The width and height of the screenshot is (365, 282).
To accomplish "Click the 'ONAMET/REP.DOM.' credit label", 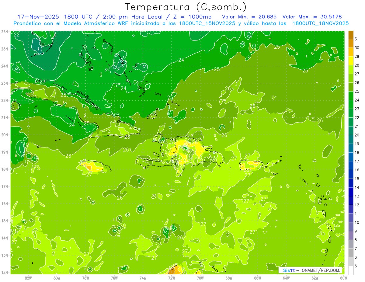I will pos(321,270).
